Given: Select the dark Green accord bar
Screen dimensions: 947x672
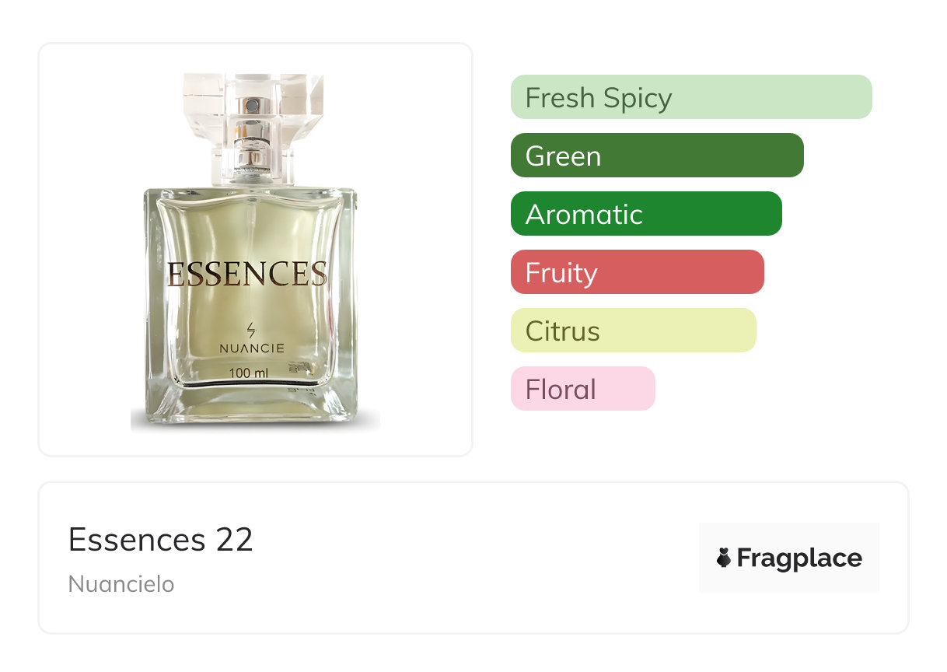Looking at the screenshot, I should pyautogui.click(x=656, y=156).
